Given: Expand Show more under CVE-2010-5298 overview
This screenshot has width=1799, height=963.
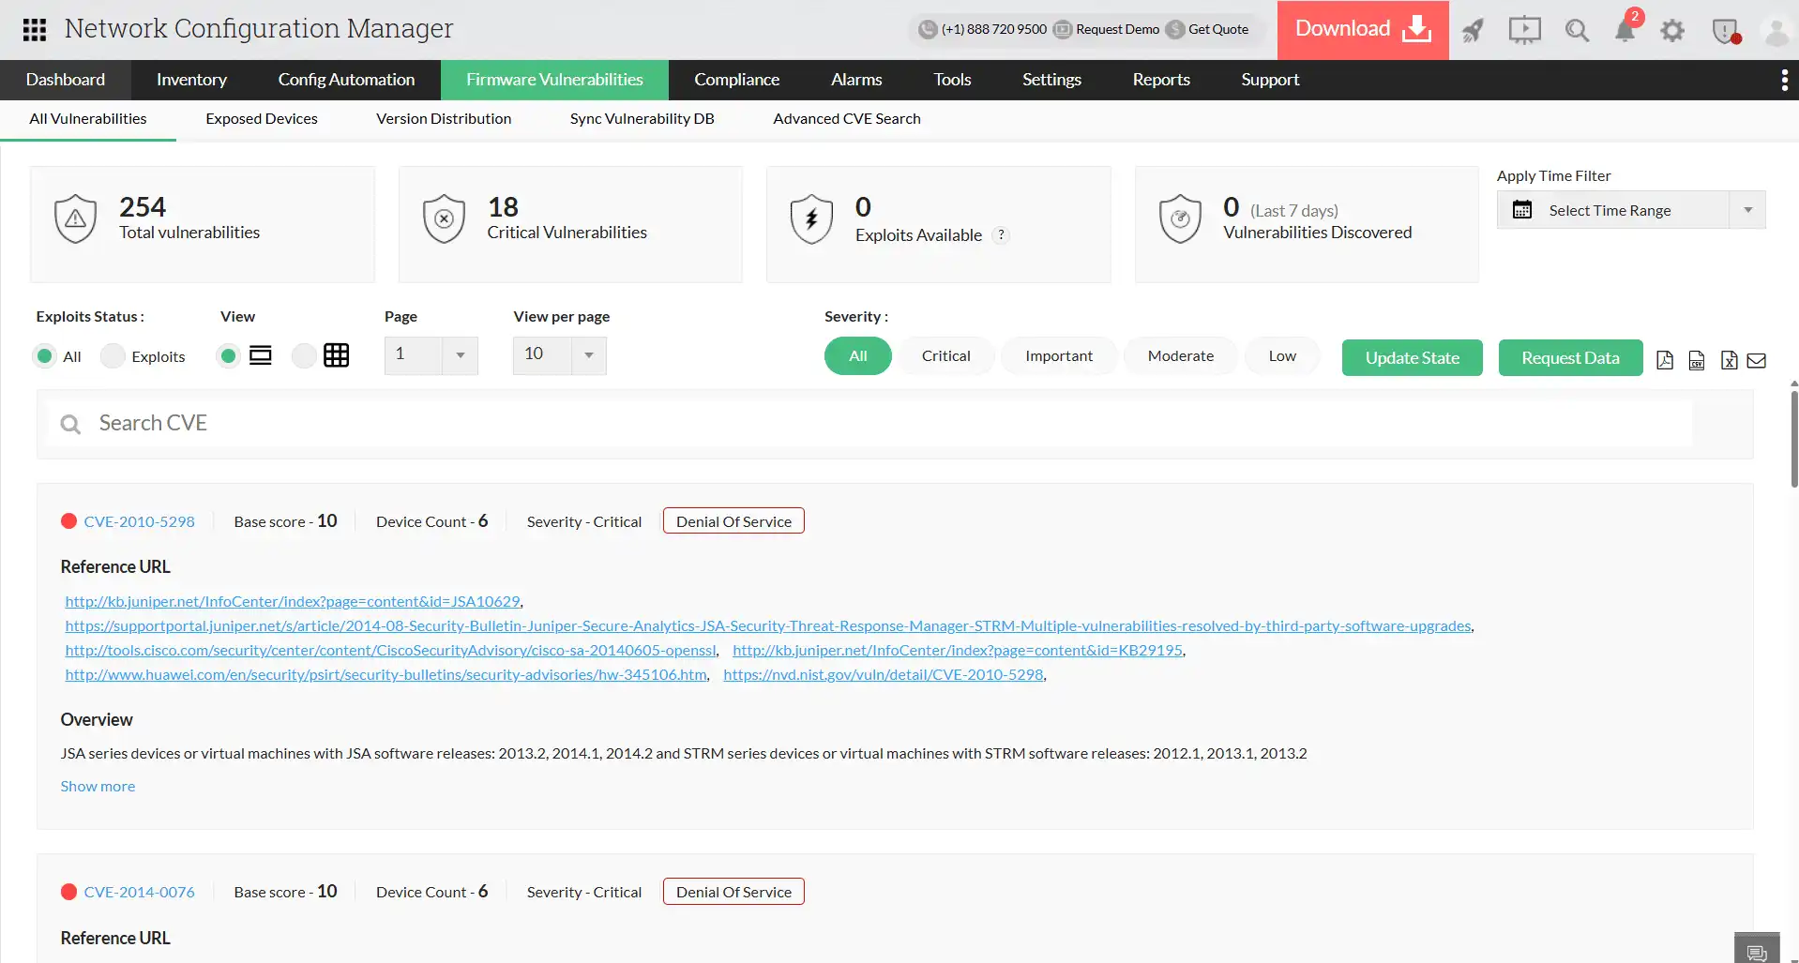Looking at the screenshot, I should (x=98, y=787).
